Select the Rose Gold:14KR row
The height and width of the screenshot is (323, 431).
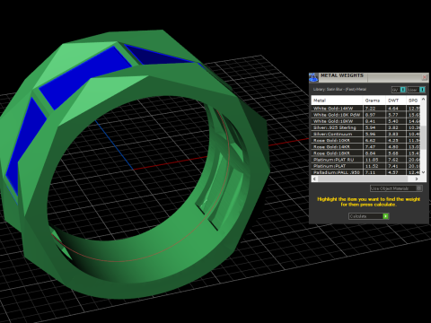pos(365,147)
